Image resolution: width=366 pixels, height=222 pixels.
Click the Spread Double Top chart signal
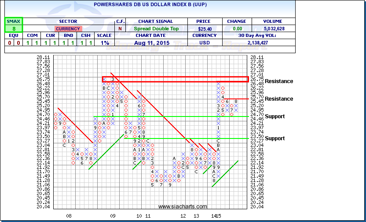coord(155,29)
